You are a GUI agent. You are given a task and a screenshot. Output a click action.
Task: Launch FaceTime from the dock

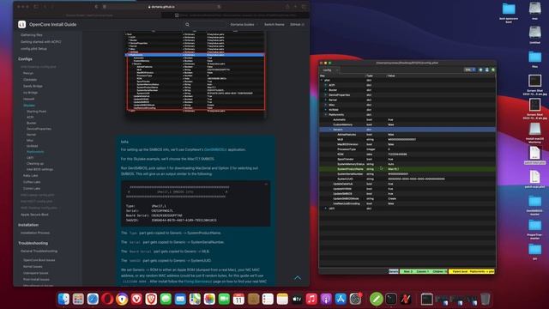pyautogui.click(x=224, y=299)
